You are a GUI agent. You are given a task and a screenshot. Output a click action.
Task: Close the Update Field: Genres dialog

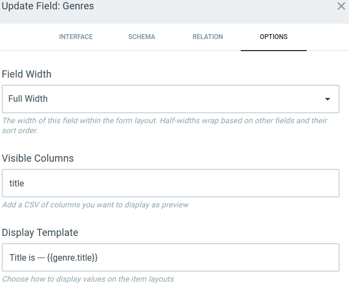pos(341,7)
